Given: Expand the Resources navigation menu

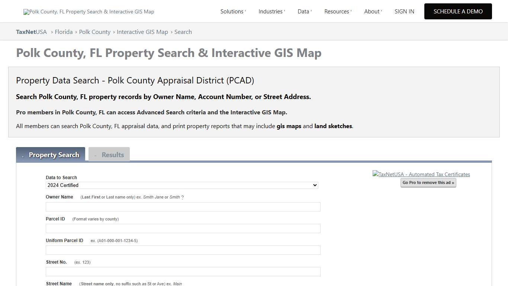Looking at the screenshot, I should pyautogui.click(x=338, y=11).
